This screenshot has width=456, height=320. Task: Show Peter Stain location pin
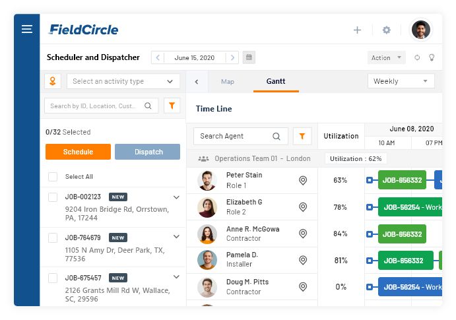303,181
